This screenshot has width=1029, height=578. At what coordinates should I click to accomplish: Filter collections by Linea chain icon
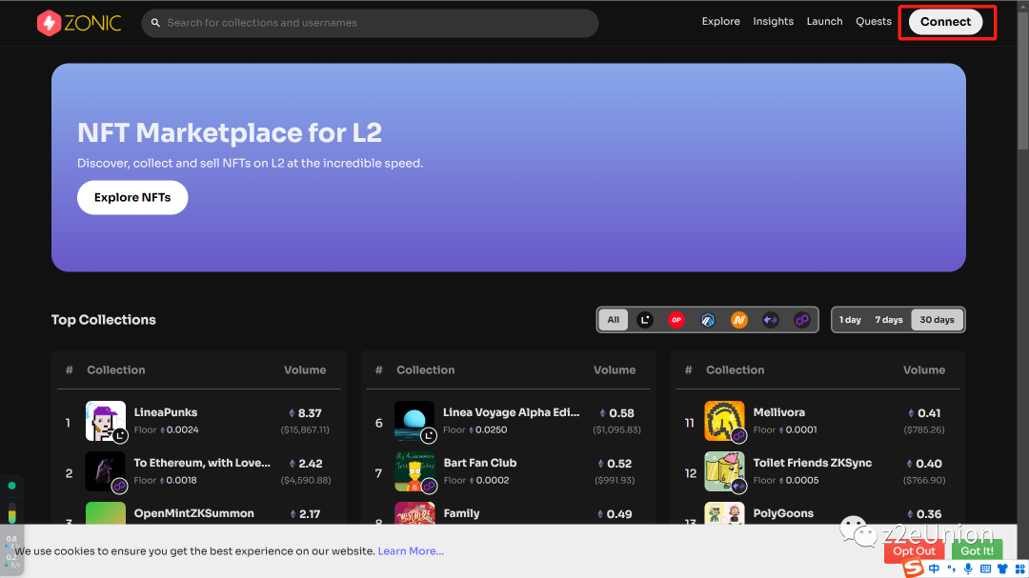tap(645, 320)
